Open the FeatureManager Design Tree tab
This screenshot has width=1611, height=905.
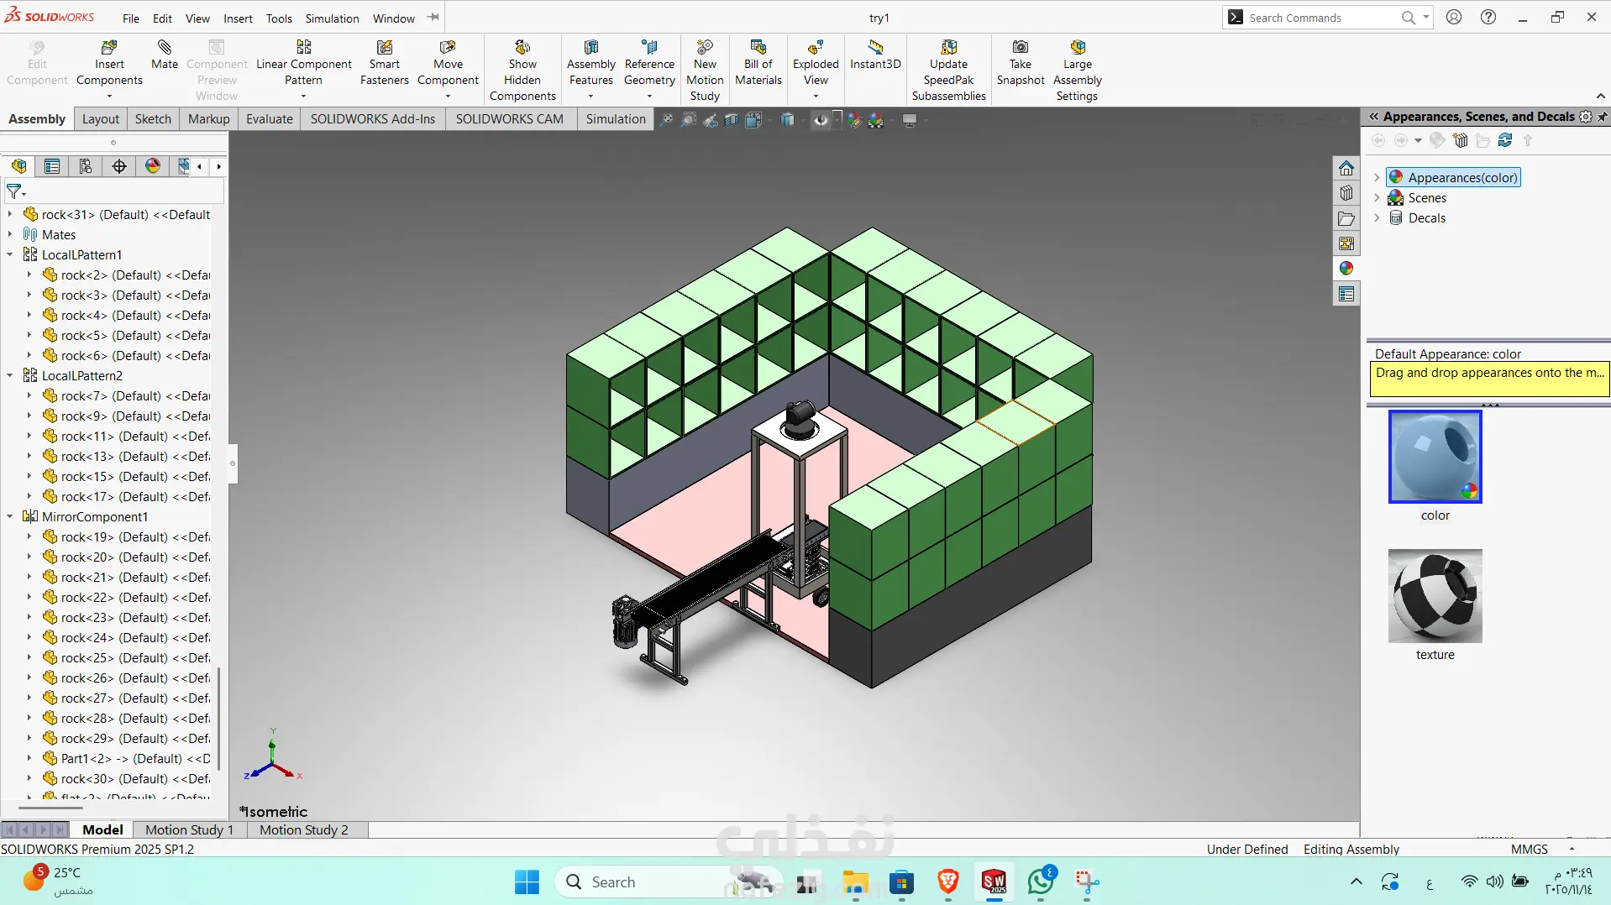[x=19, y=166]
